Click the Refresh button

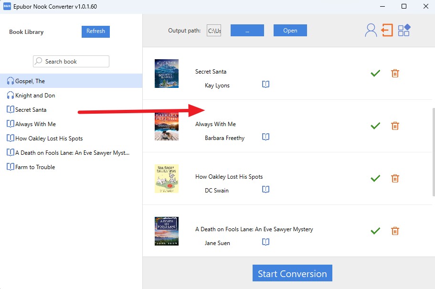95,32
